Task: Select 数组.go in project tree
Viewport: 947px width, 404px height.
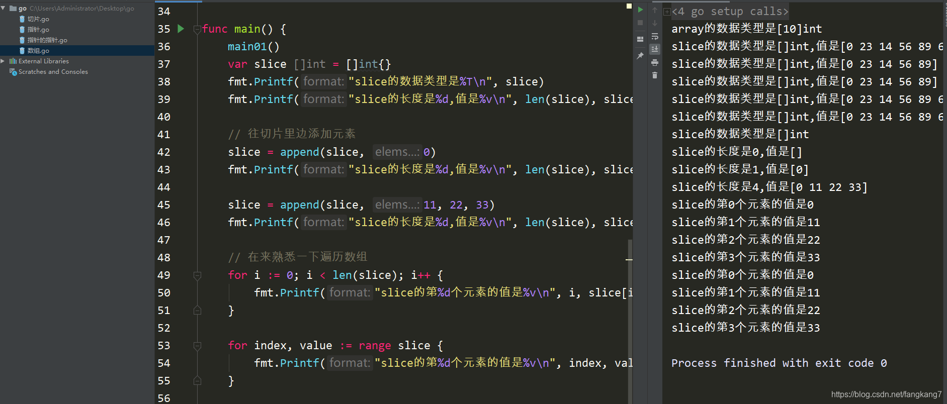Action: 38,51
